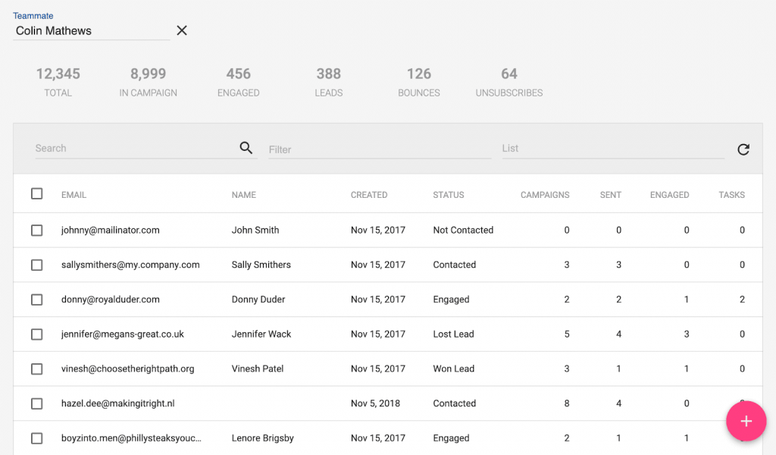This screenshot has height=455, width=776.
Task: Focus the Search input field
Action: coord(136,148)
